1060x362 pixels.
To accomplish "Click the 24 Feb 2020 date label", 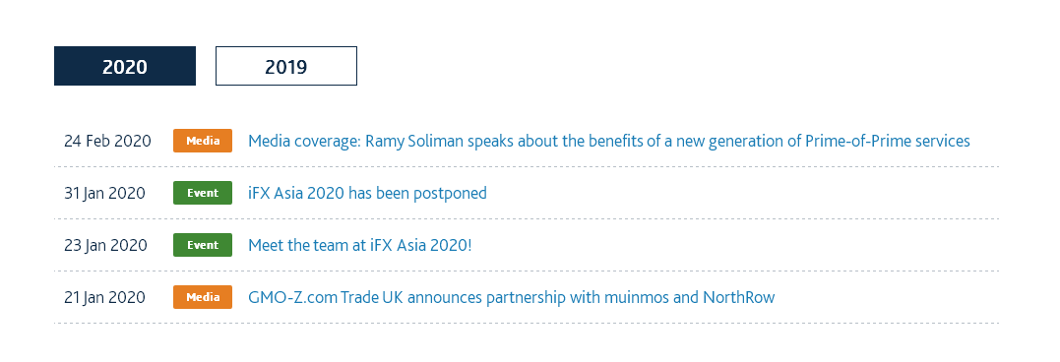I will pos(107,141).
